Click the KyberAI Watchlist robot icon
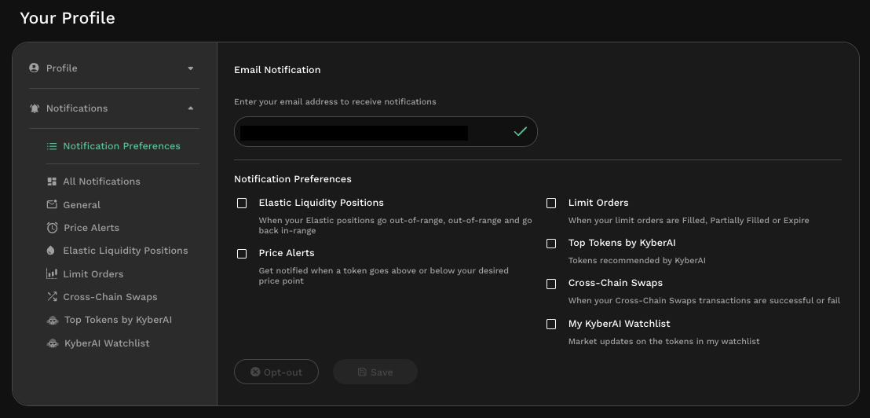This screenshot has width=870, height=418. pos(53,343)
